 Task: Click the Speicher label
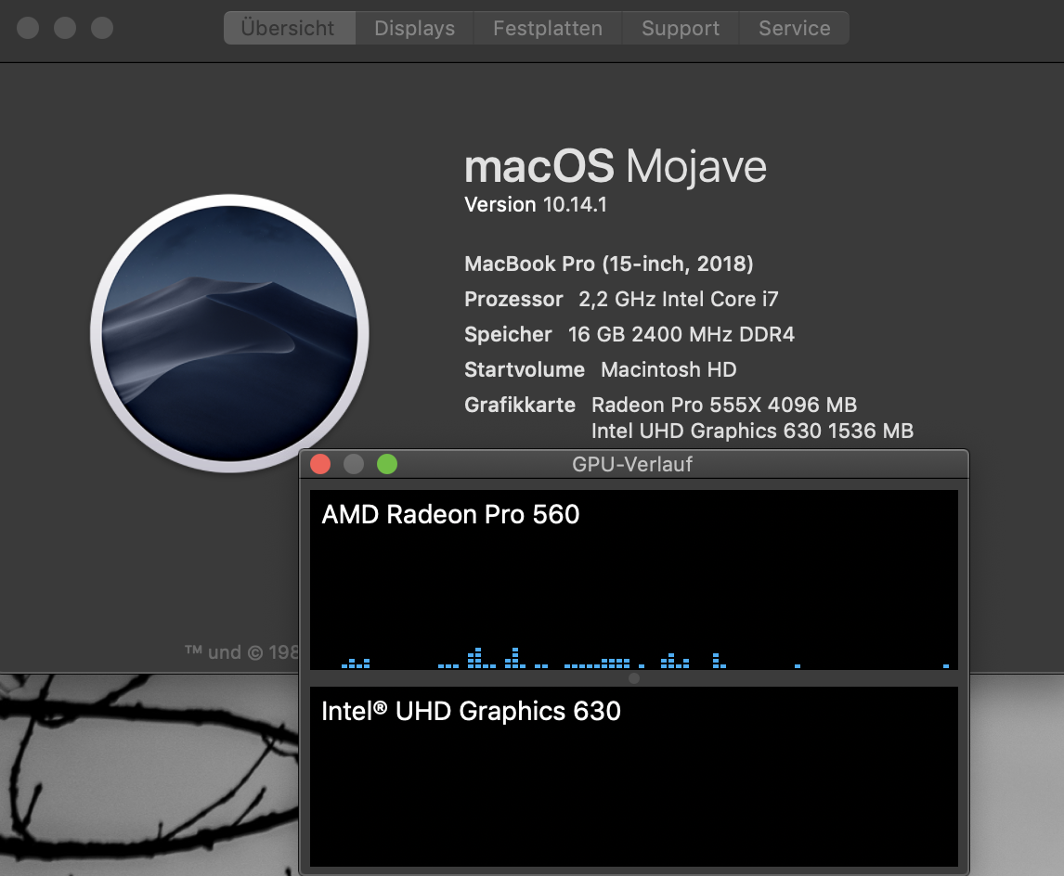508,334
